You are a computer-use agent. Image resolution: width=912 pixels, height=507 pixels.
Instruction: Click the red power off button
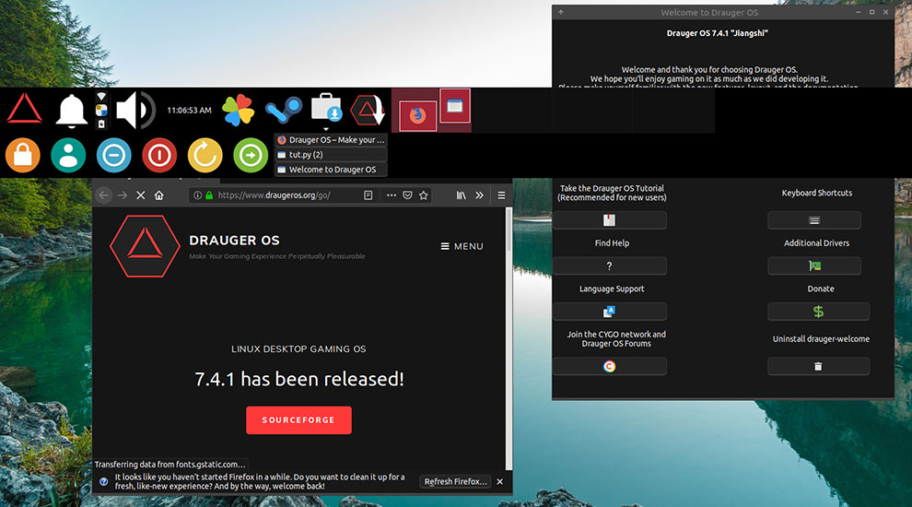pyautogui.click(x=159, y=156)
